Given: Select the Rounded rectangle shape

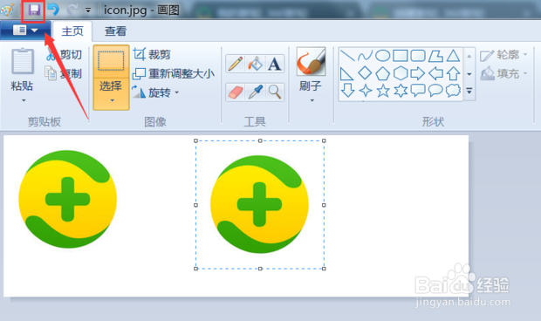Looking at the screenshot, I should [418, 55].
